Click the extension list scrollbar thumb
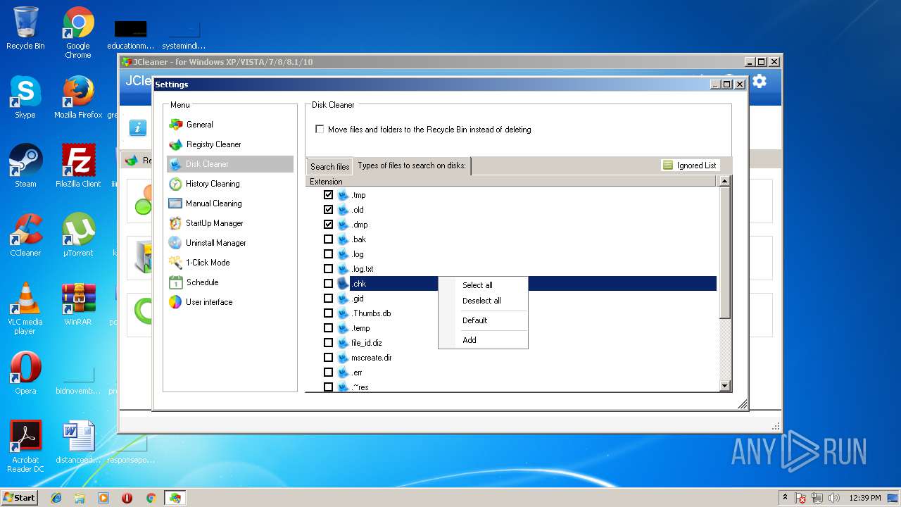The height and width of the screenshot is (507, 901). [725, 253]
